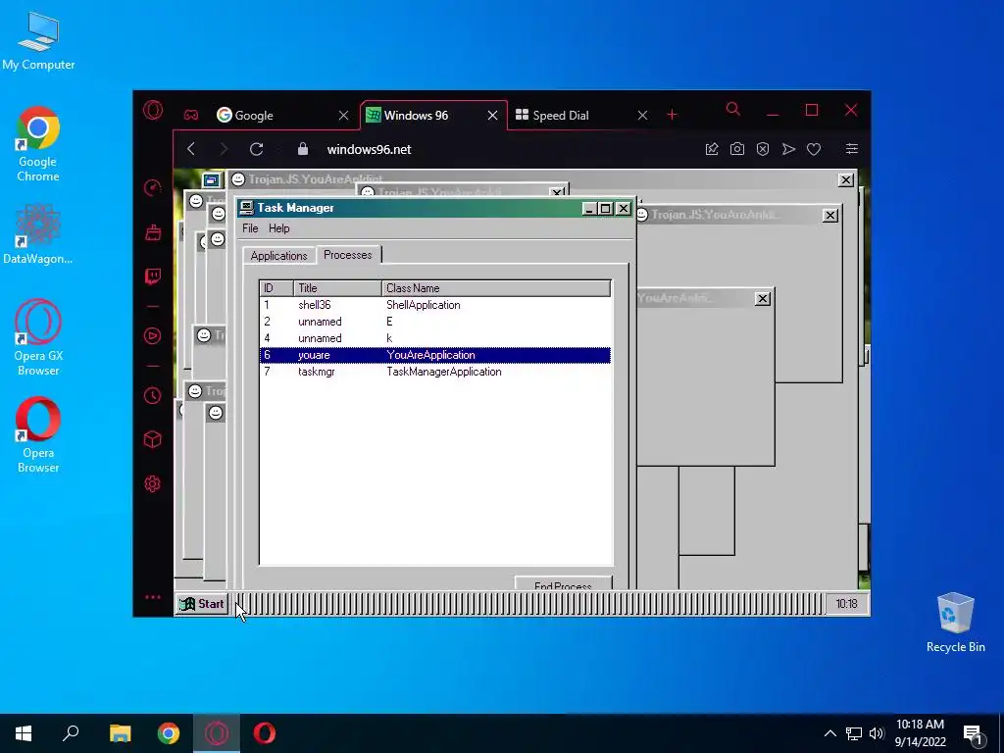1004x753 pixels.
Task: Open the ad blocker shield icon
Action: click(x=763, y=149)
